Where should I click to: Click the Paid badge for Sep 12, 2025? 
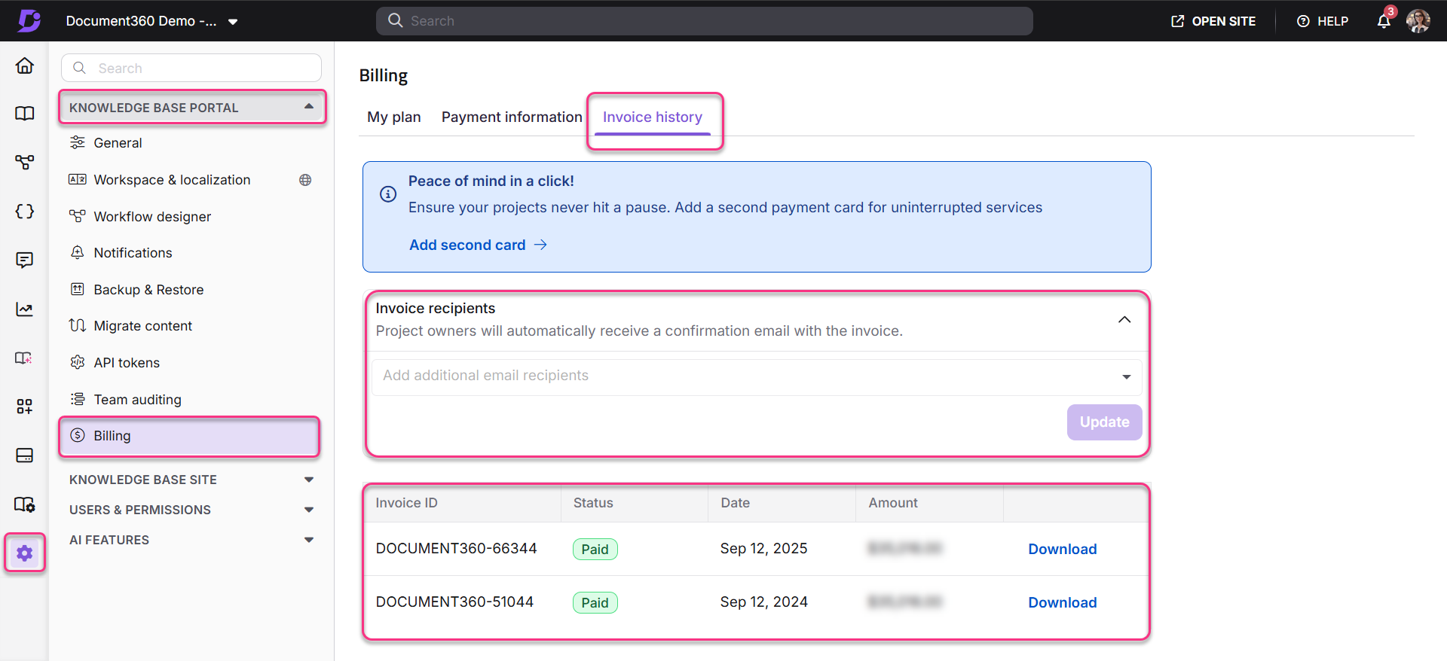click(x=595, y=550)
